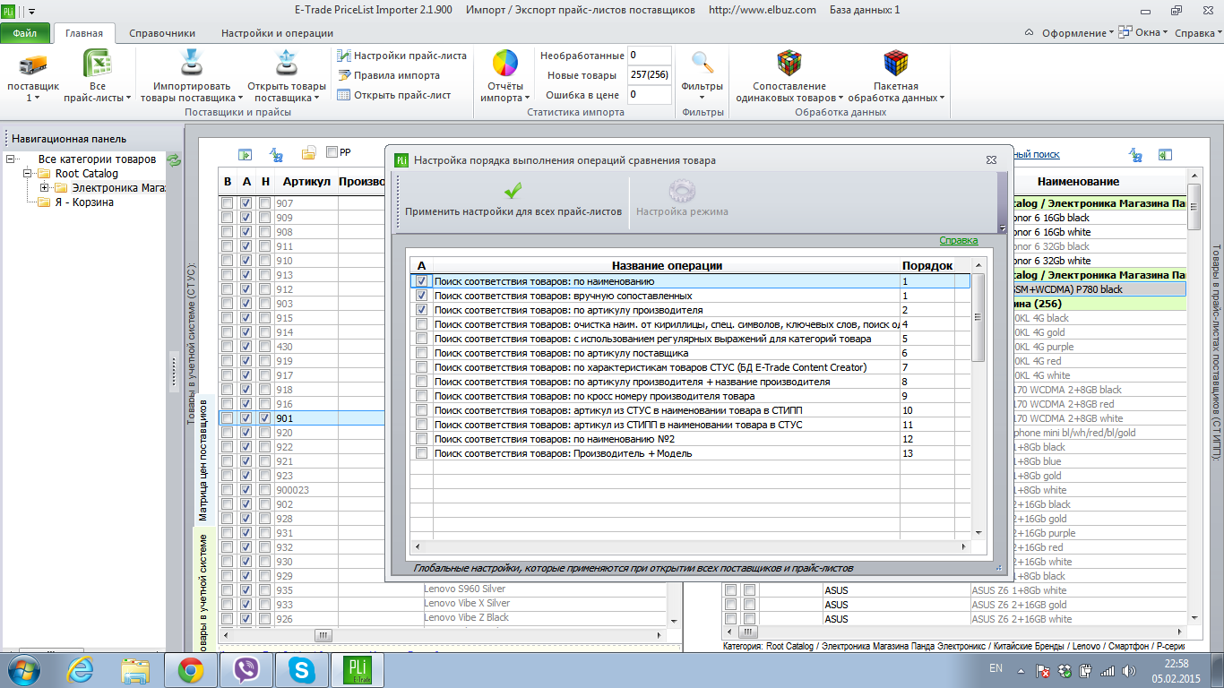Image resolution: width=1224 pixels, height=688 pixels.
Task: Open Viber from the taskbar
Action: (x=245, y=669)
